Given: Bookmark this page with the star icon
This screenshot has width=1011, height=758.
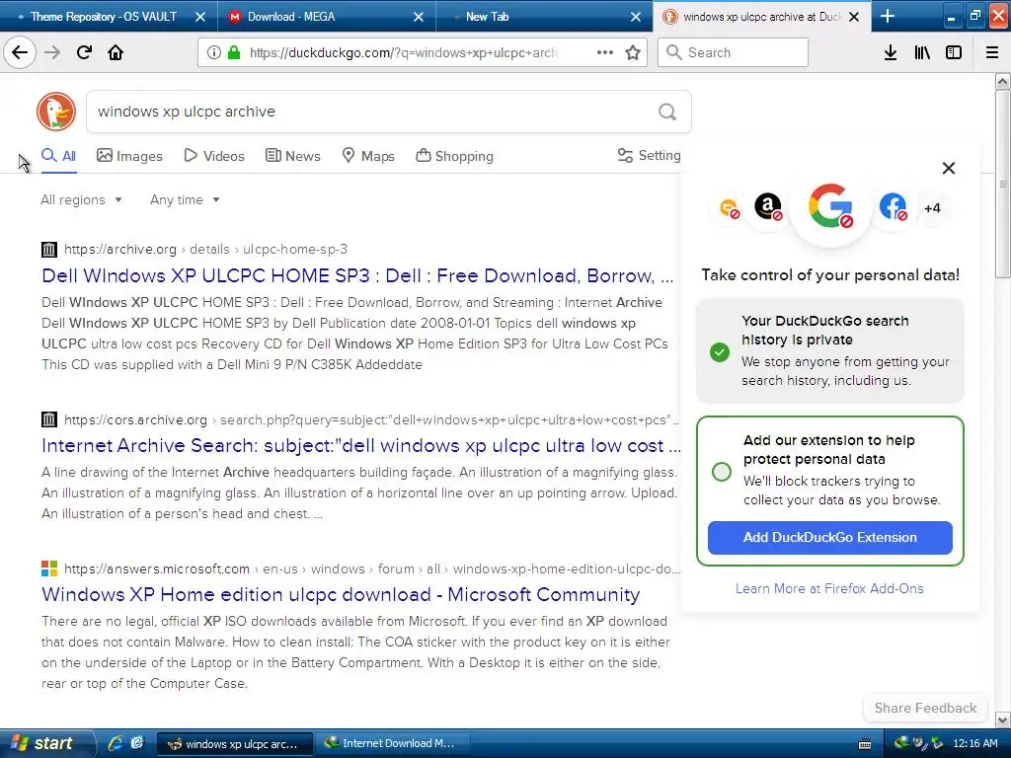Looking at the screenshot, I should (x=633, y=52).
